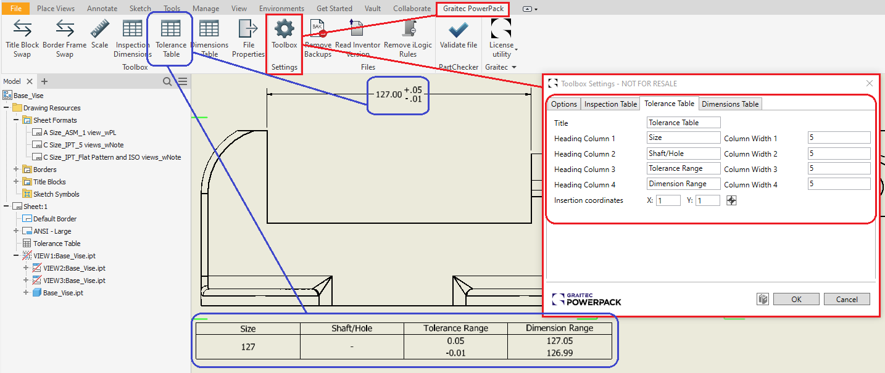Open Options tab in Toolbox Settings
This screenshot has width=885, height=373.
[564, 104]
